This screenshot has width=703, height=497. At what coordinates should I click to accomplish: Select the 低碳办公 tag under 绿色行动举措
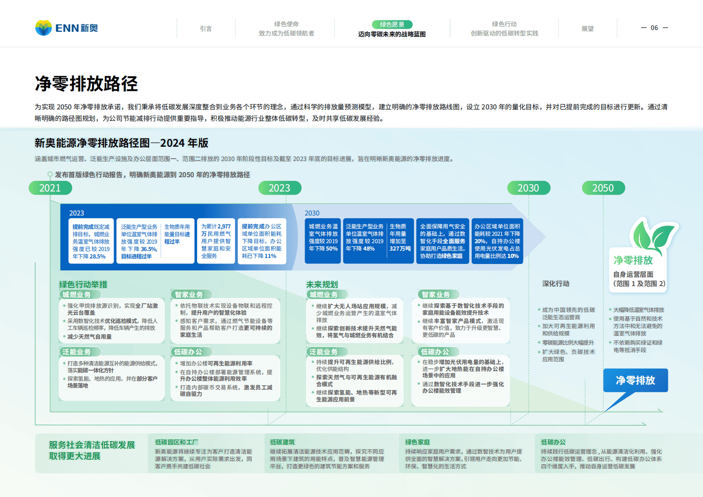[192, 351]
